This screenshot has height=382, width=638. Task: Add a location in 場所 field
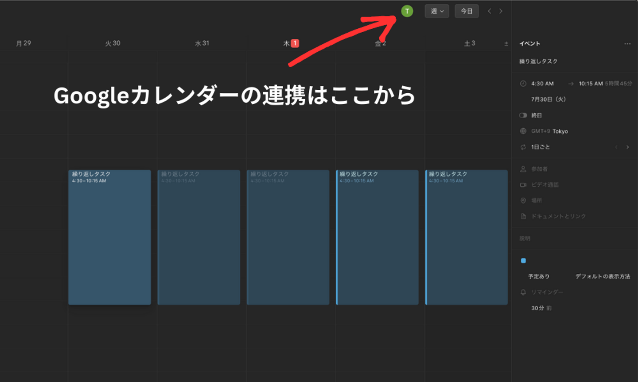pyautogui.click(x=537, y=201)
